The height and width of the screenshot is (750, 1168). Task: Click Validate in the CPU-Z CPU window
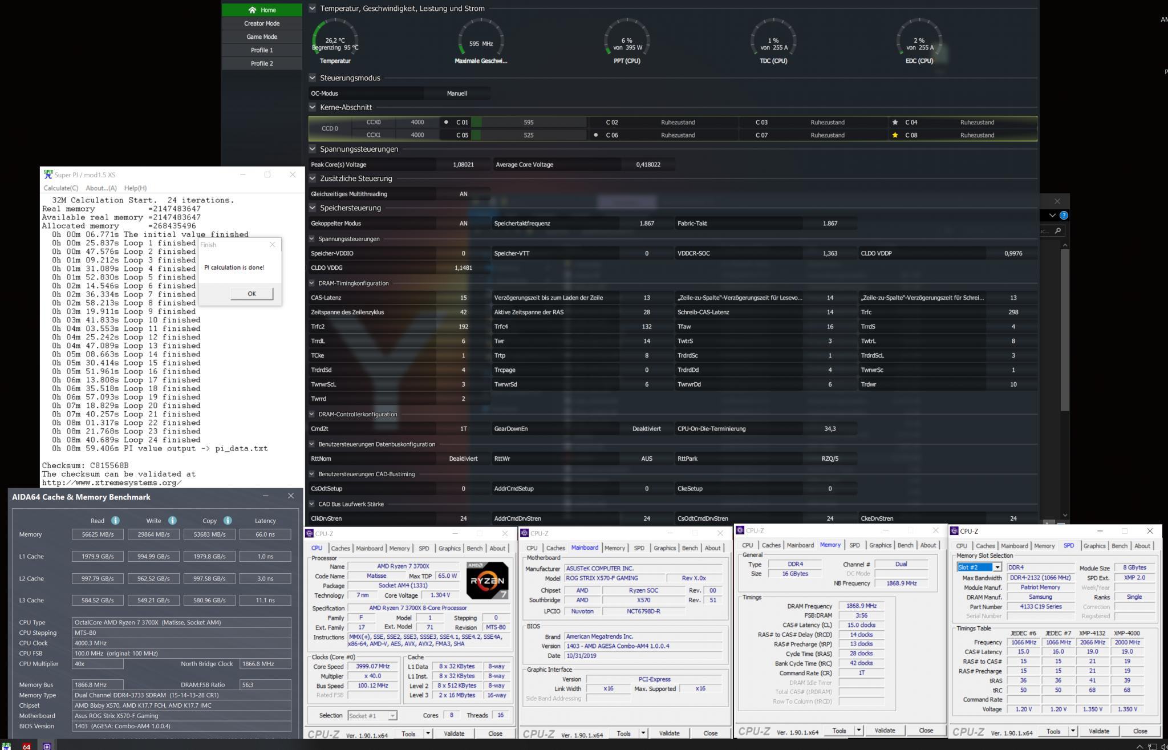(454, 733)
